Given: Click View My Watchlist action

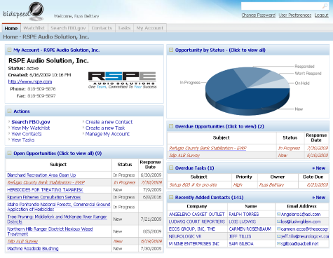Looking at the screenshot, I should 31,128.
